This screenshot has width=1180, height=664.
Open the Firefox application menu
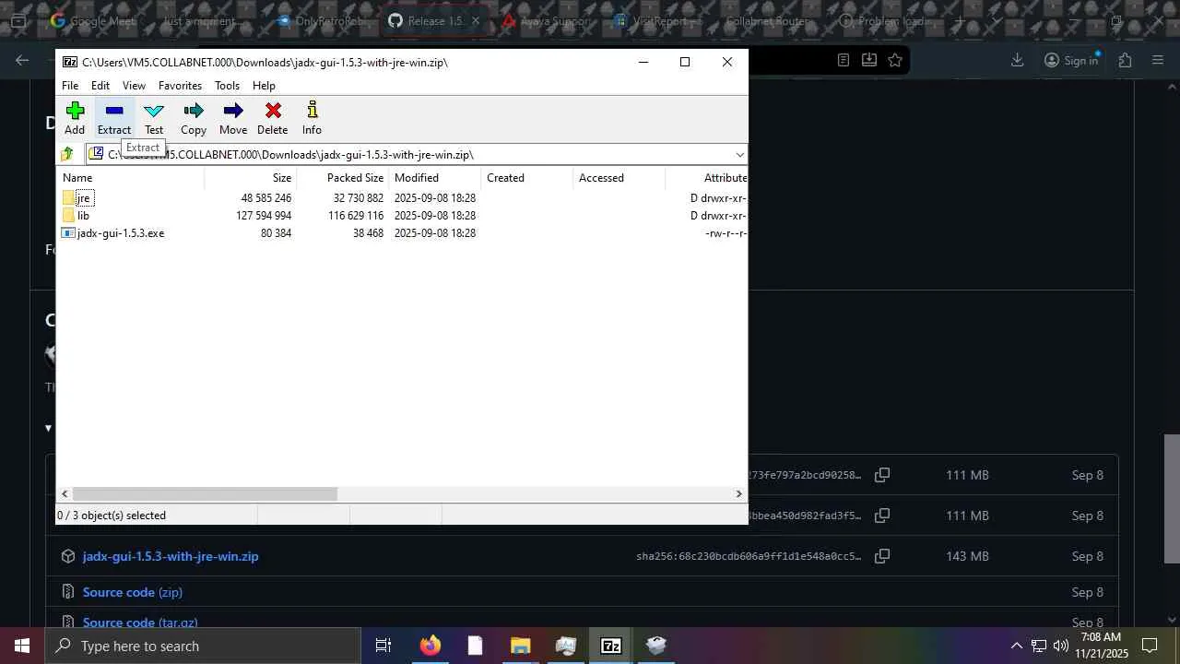(1159, 60)
